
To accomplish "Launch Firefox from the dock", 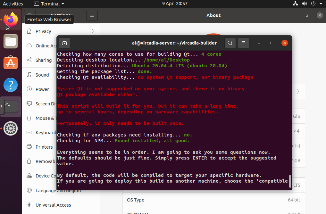I will click(10, 19).
